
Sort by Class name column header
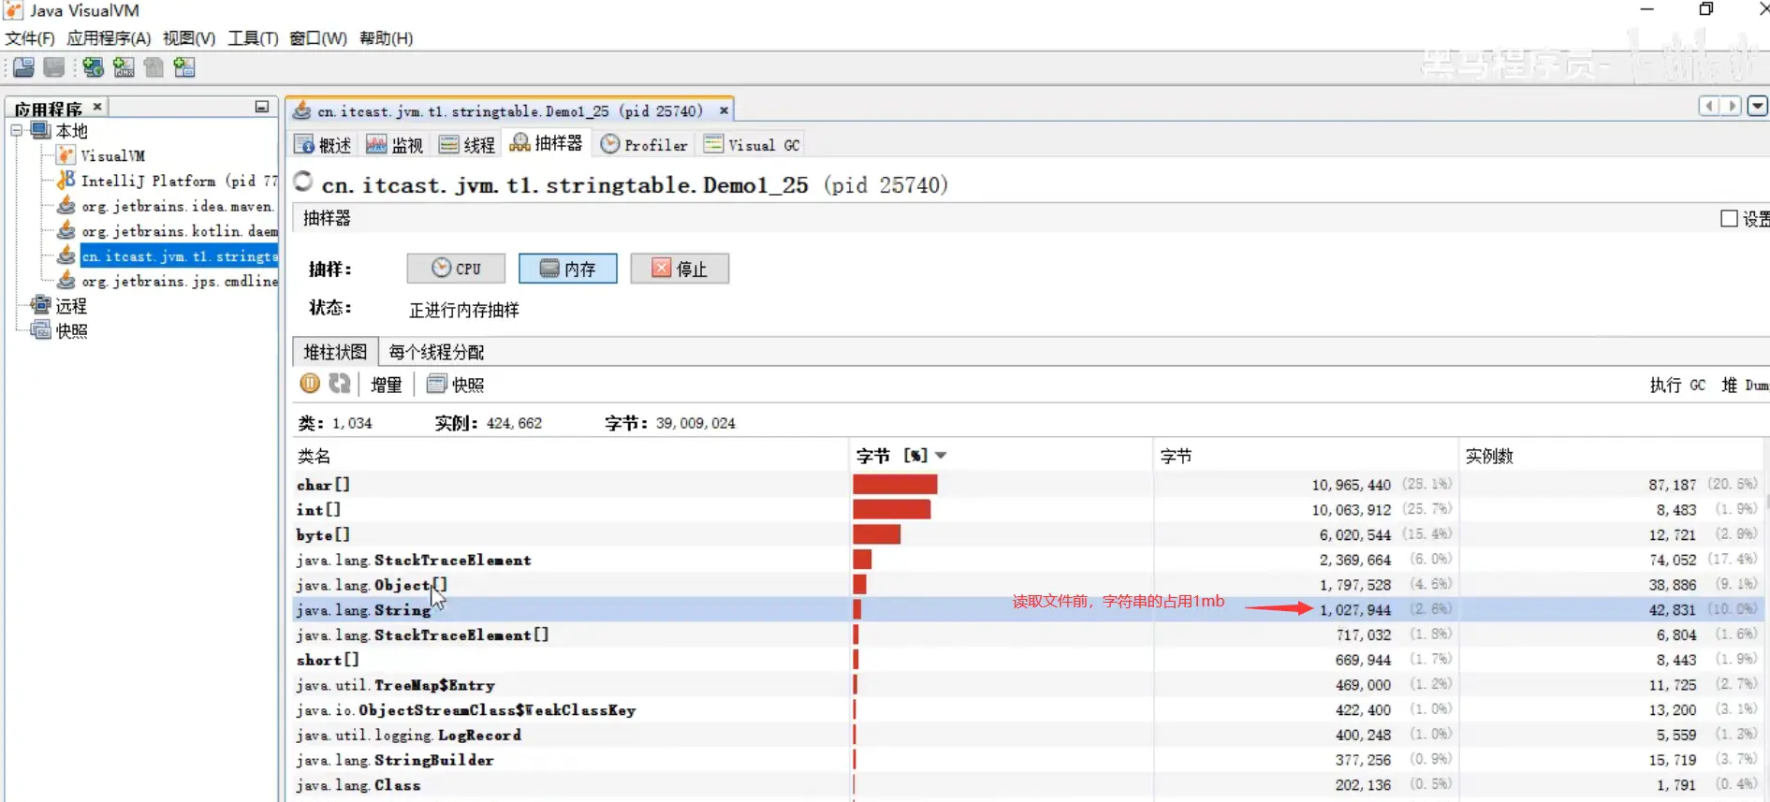pyautogui.click(x=570, y=456)
